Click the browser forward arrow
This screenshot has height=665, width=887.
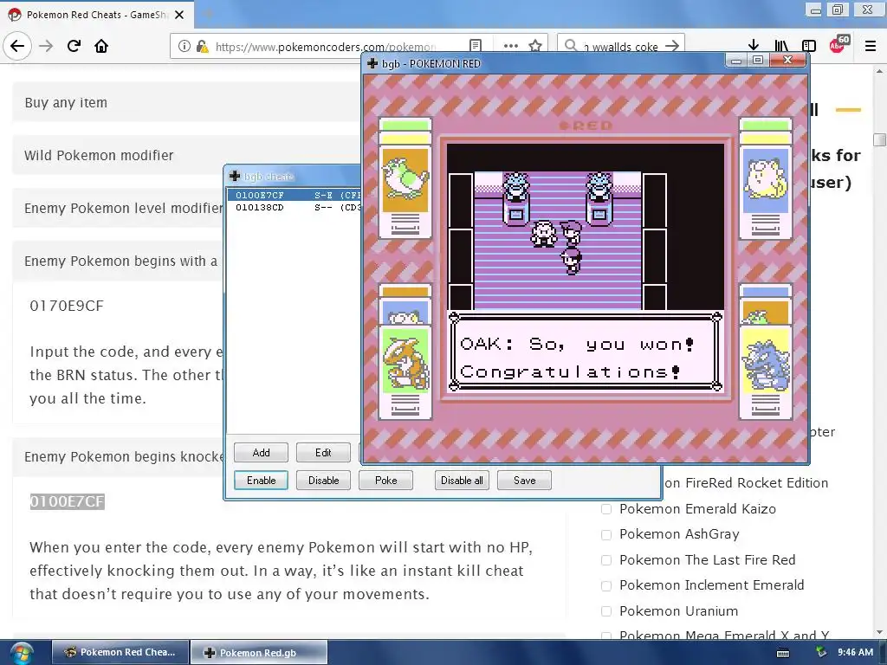pos(46,46)
